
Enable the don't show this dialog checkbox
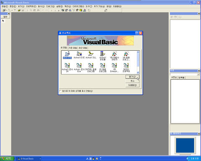point(60,91)
